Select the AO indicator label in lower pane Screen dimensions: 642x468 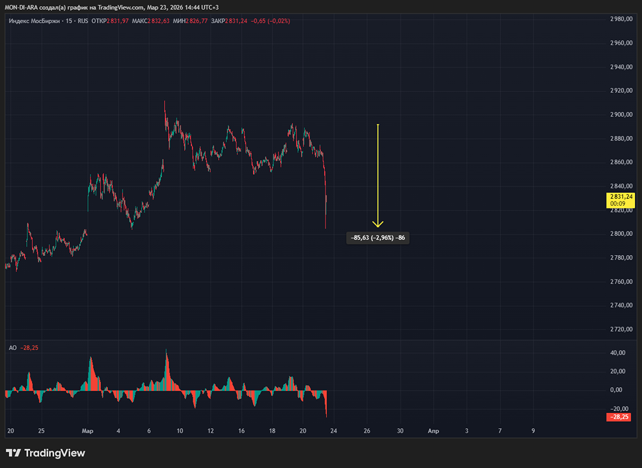coord(13,348)
